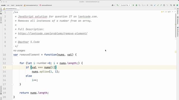Toggle the fold marker at line 20
Image resolution: width=179 pixels, height=100 pixels.
[x=12, y=97]
